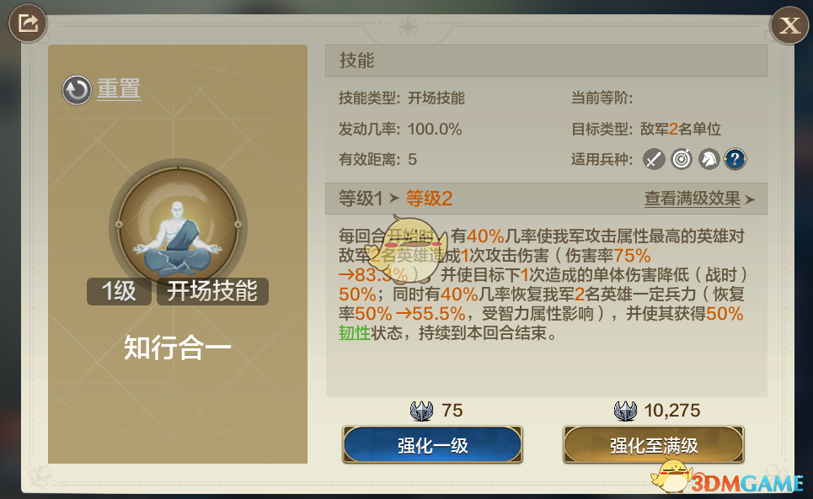Select the target archer troop icon

click(x=682, y=159)
